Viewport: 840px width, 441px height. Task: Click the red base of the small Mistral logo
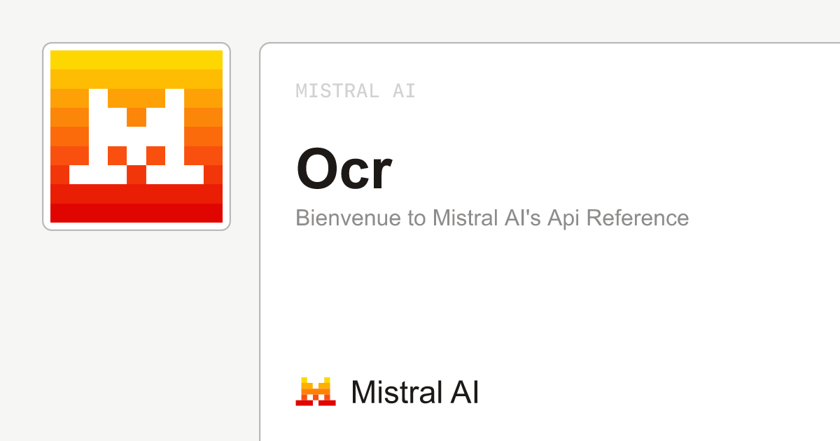coord(316,402)
